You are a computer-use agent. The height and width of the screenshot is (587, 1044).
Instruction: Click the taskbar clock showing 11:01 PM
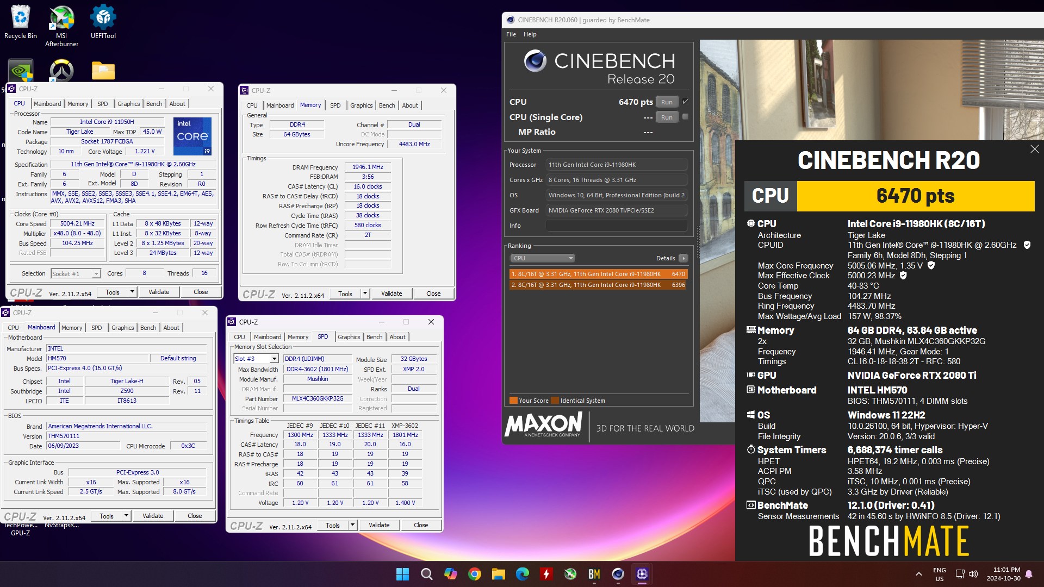pyautogui.click(x=1003, y=574)
